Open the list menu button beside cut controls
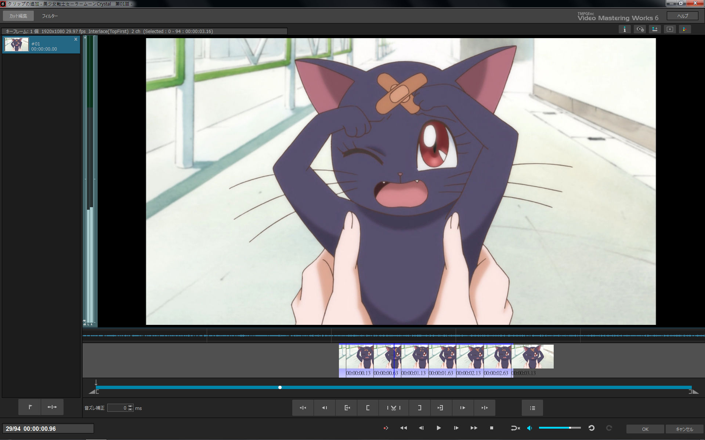The width and height of the screenshot is (705, 440). pyautogui.click(x=532, y=408)
